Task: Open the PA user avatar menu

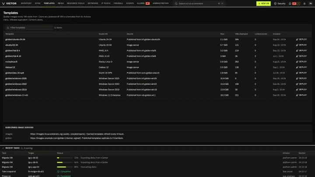Action: (x=311, y=3)
